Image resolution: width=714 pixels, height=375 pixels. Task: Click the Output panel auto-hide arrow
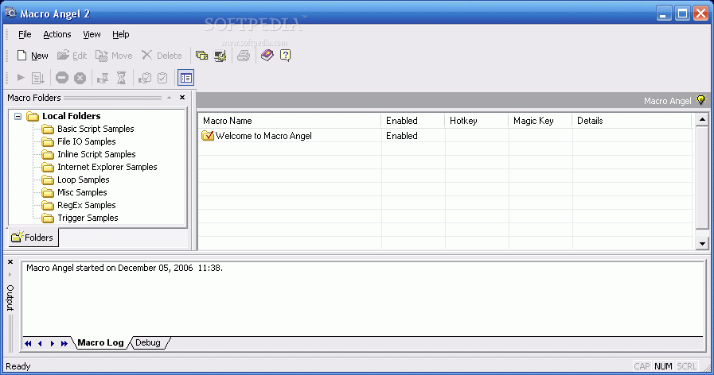coord(10,275)
